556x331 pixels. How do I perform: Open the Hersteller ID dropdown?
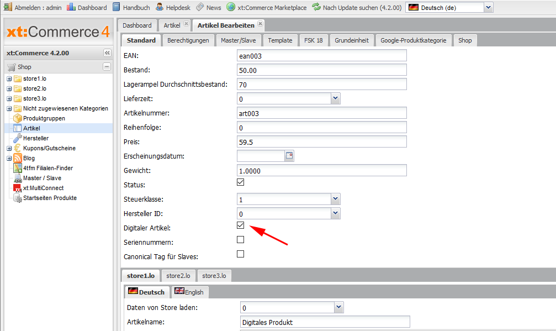coord(336,213)
